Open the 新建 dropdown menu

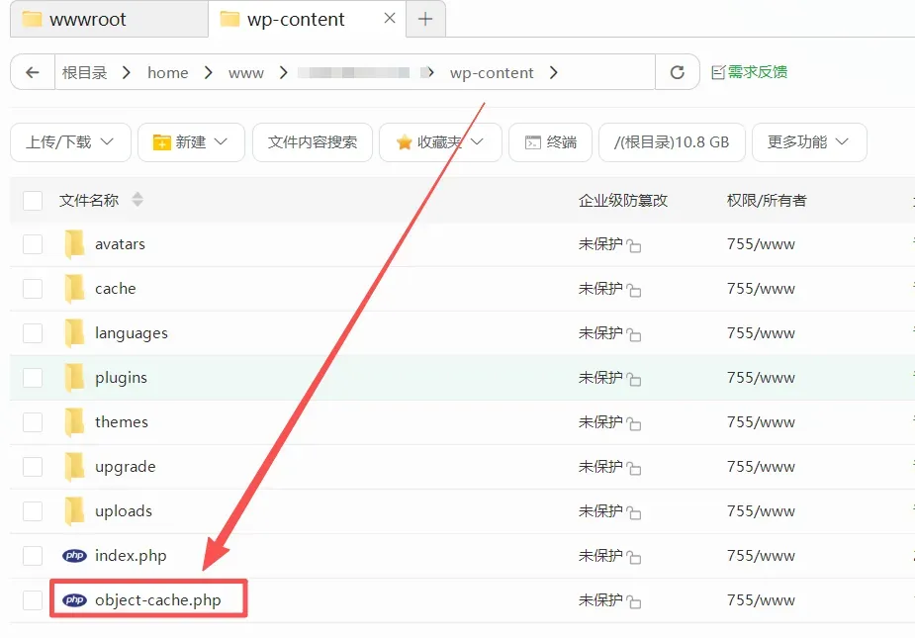coord(191,142)
